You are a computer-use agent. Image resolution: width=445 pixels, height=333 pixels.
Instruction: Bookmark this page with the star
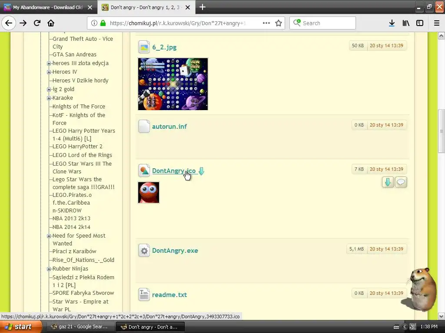[x=279, y=23]
